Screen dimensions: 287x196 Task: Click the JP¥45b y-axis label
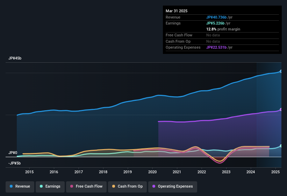pos(15,58)
